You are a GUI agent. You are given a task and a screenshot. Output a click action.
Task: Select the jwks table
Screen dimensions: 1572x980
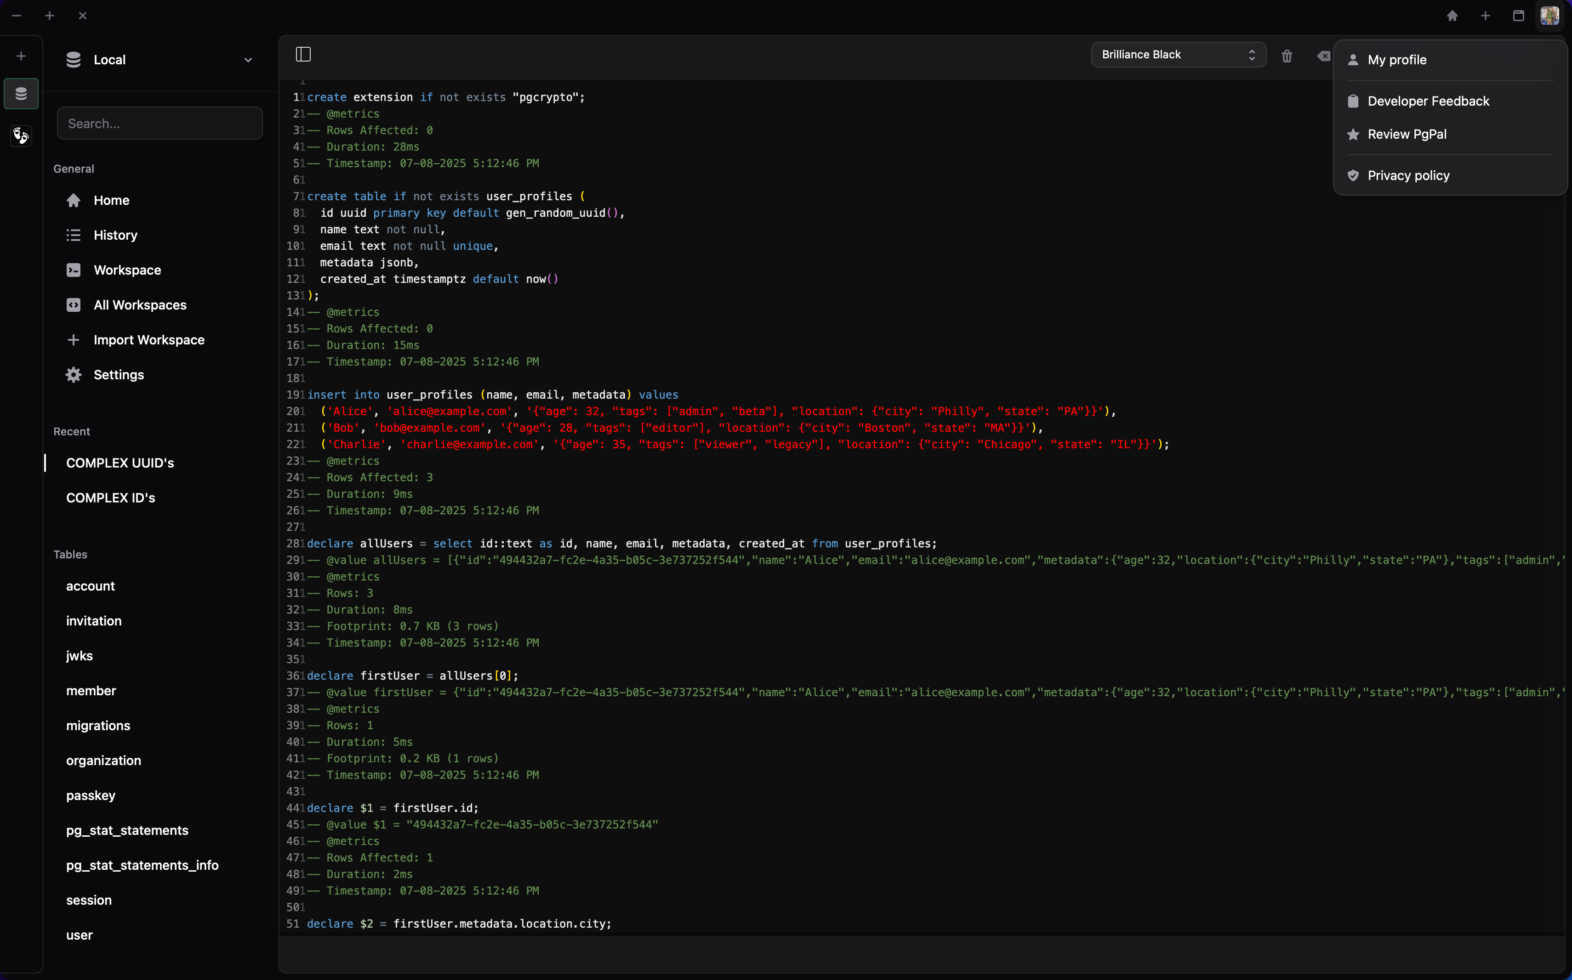[159, 656]
